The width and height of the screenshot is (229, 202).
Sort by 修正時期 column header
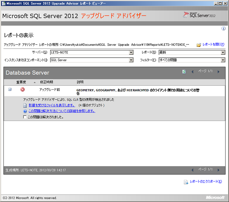46,82
